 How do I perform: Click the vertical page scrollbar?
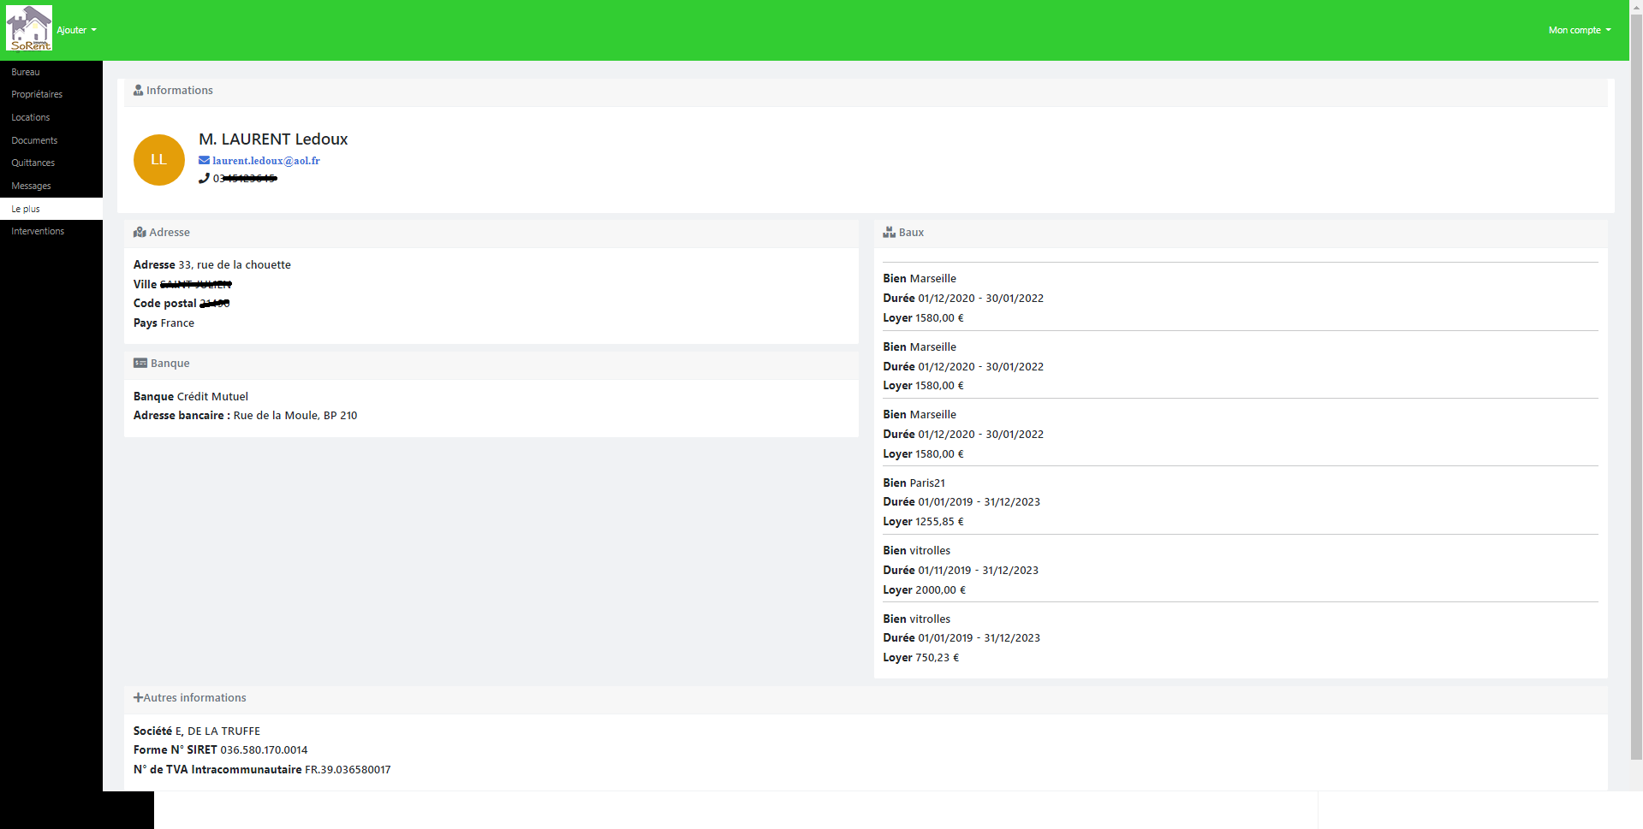pyautogui.click(x=1635, y=385)
